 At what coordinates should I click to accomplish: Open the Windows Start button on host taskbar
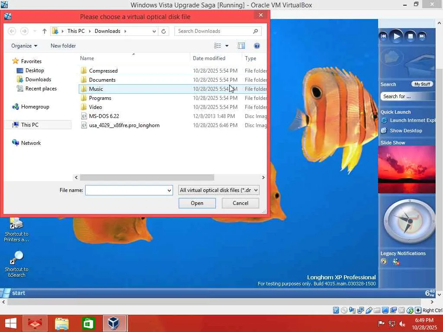click(11, 323)
